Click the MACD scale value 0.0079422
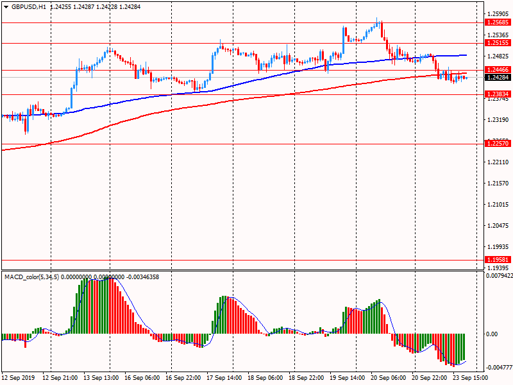513x385 pixels. tap(500, 276)
